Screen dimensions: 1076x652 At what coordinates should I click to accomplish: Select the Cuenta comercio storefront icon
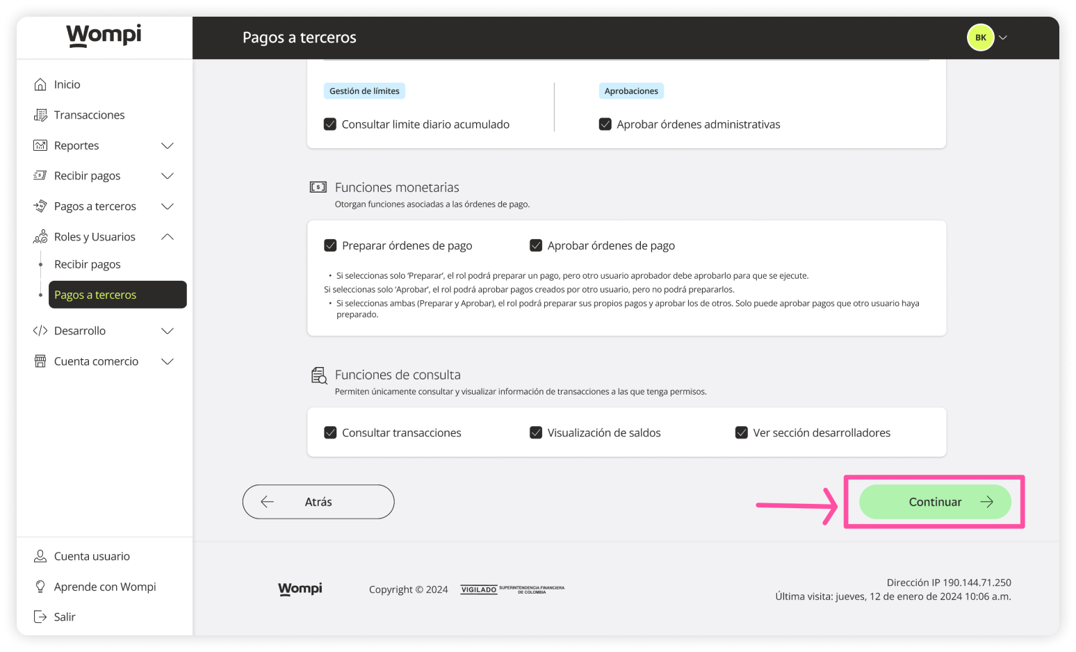click(x=42, y=361)
